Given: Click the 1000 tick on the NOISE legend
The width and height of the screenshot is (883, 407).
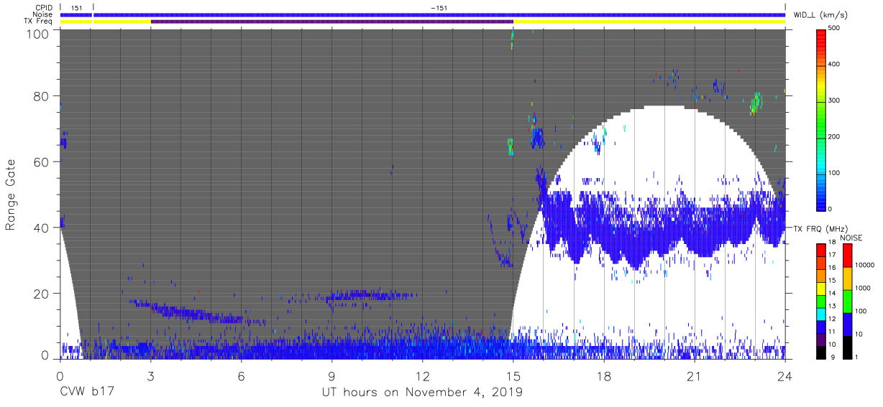Looking at the screenshot, I should [863, 288].
